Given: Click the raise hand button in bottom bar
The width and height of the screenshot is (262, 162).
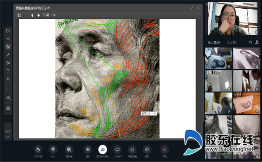Looking at the screenshot, I should pos(38,149).
